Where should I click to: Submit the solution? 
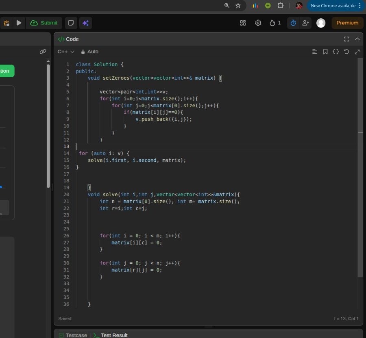tap(44, 23)
